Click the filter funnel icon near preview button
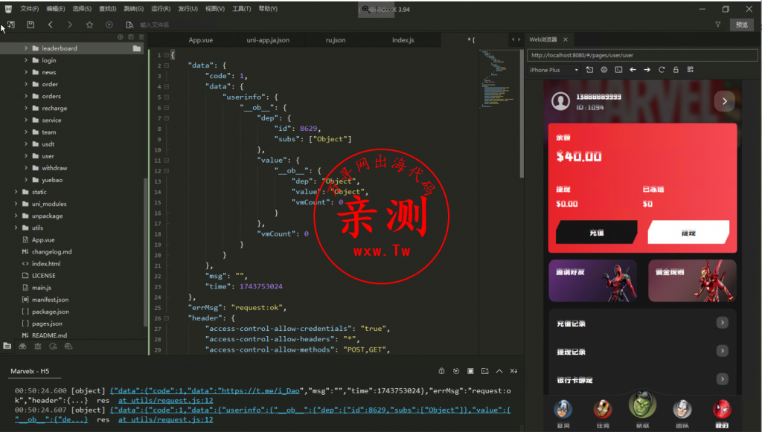The image size is (762, 432). click(717, 25)
